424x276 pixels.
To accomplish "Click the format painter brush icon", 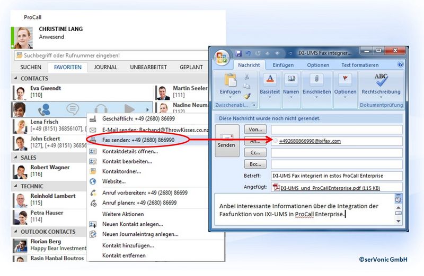I will pos(246,96).
